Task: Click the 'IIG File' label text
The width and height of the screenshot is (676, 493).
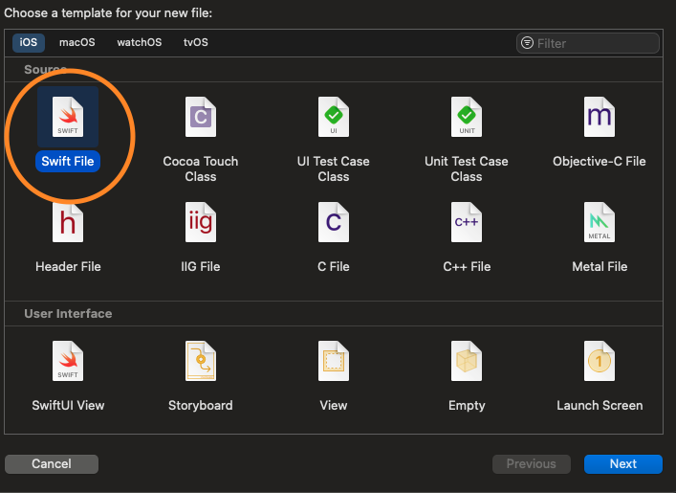Action: click(201, 266)
